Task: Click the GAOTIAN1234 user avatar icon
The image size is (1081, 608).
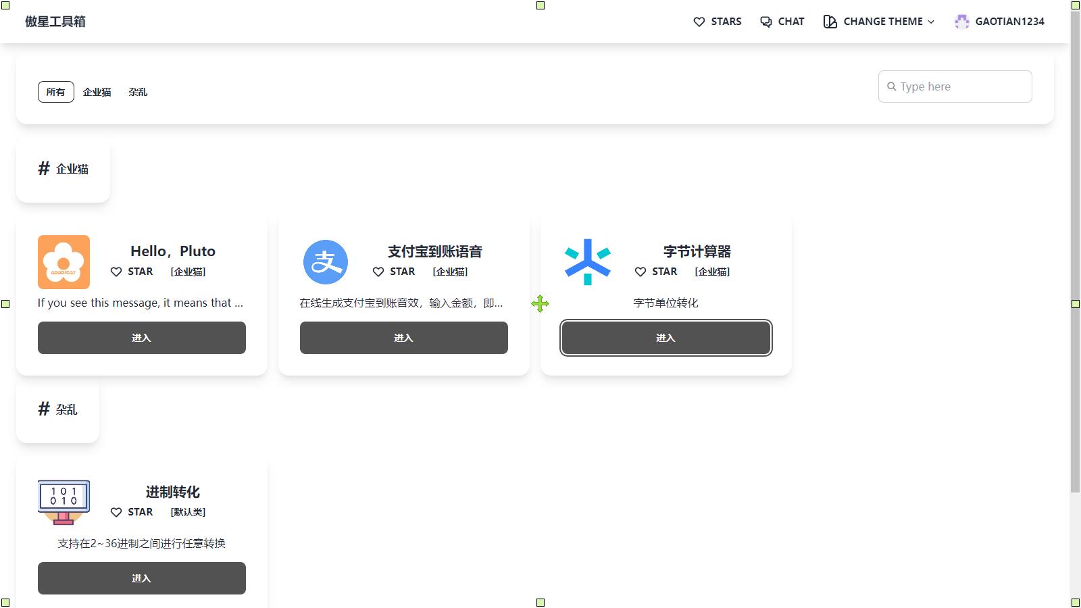Action: point(961,22)
